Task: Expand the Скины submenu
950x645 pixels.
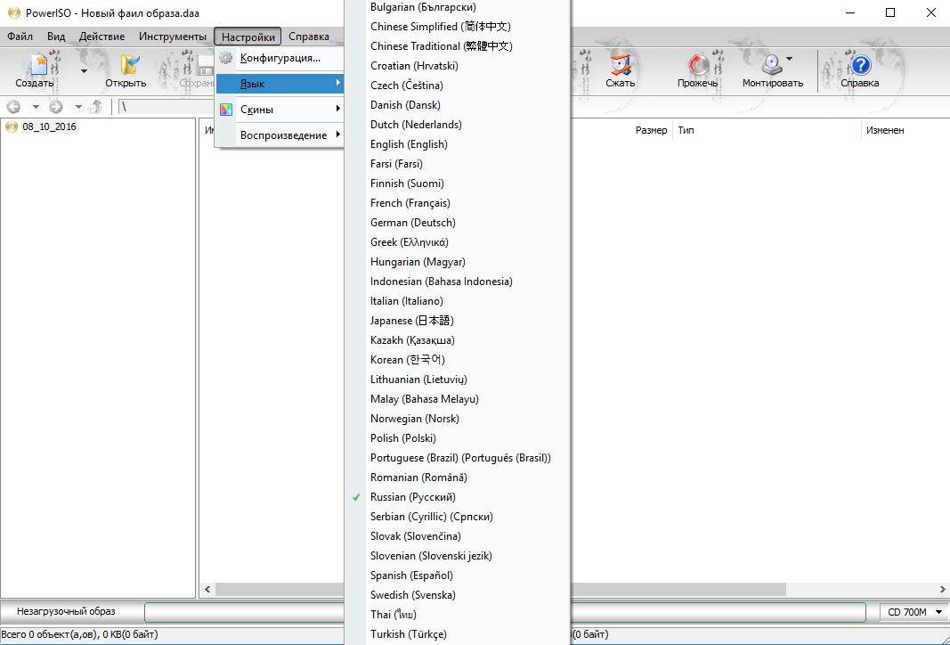Action: pyautogui.click(x=280, y=110)
